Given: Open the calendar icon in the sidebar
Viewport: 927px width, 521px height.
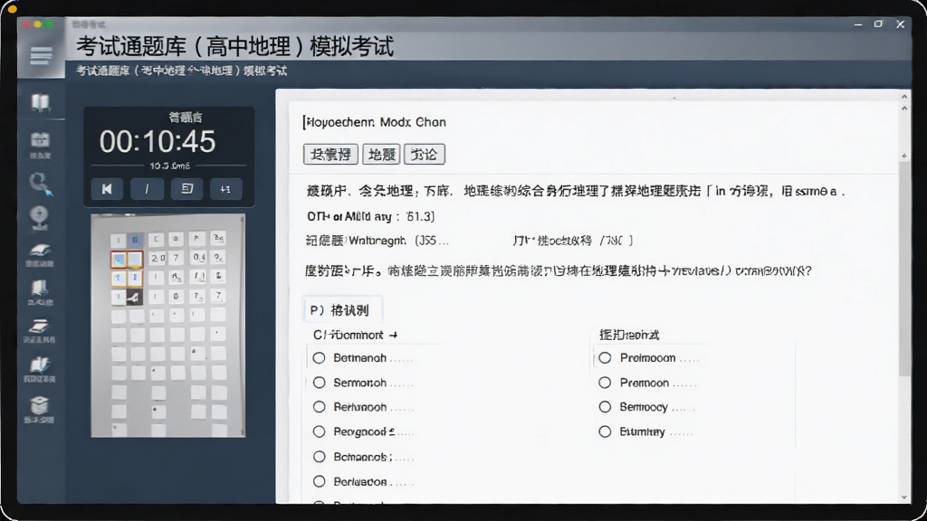Looking at the screenshot, I should coord(40,140).
